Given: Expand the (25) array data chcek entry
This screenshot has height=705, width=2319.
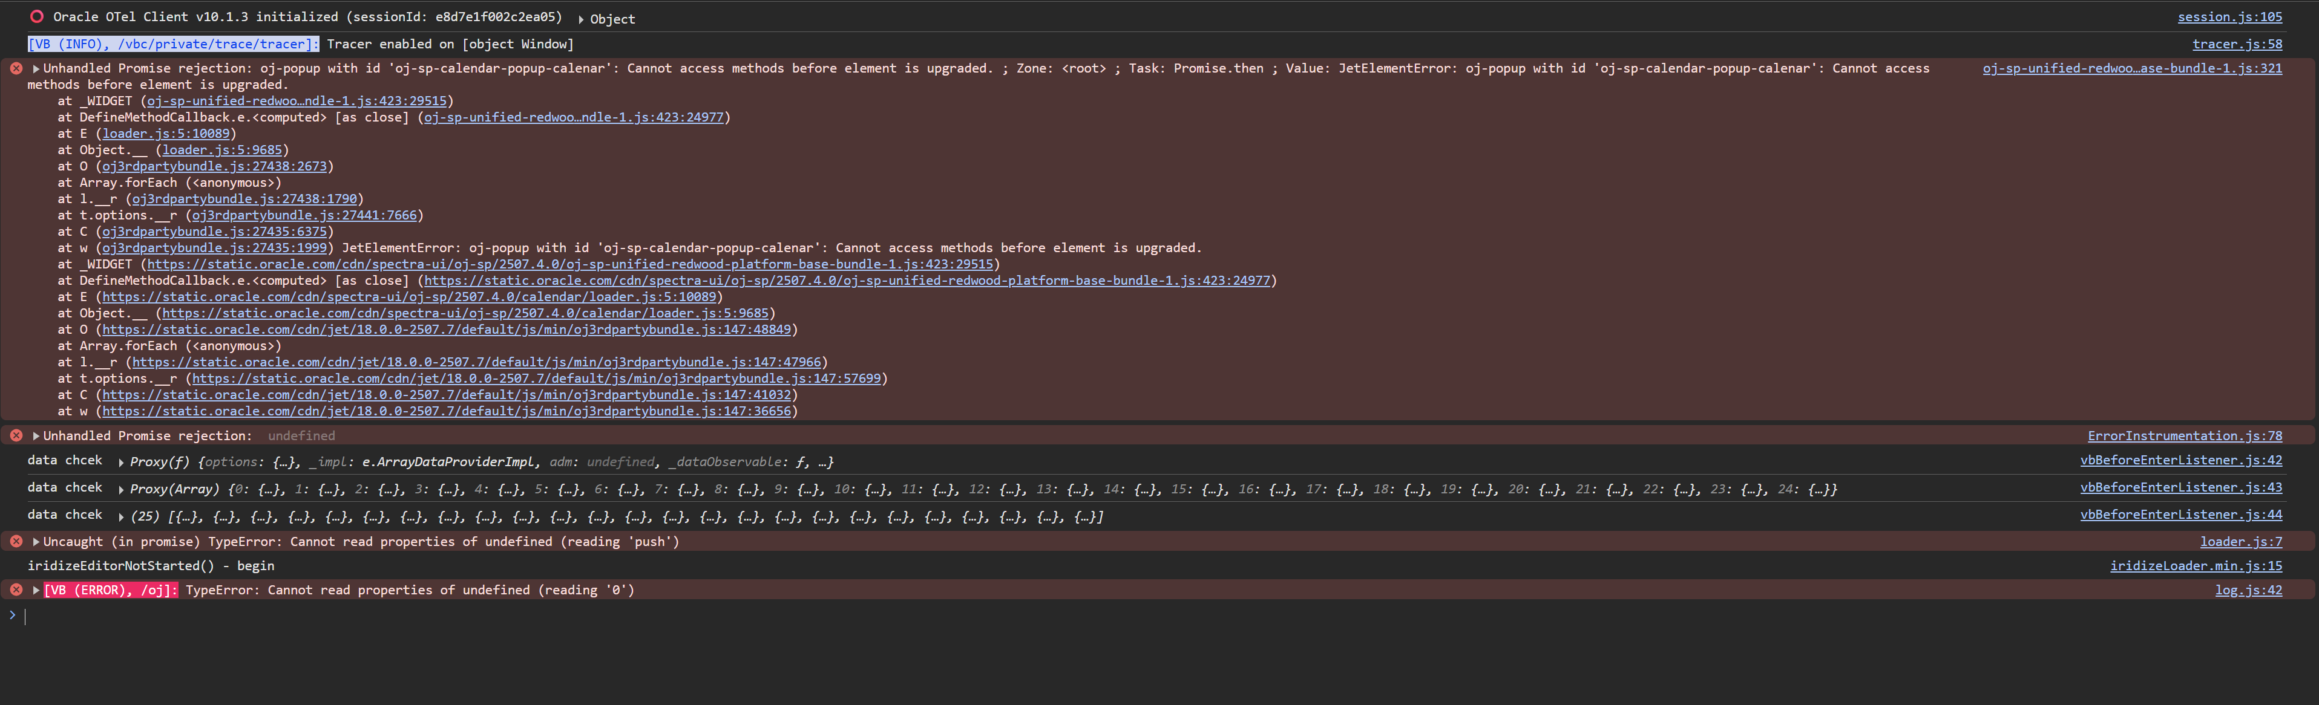Looking at the screenshot, I should [x=120, y=517].
